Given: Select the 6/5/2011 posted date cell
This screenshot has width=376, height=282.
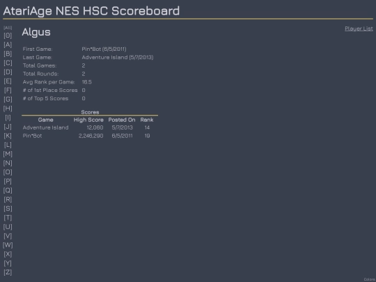Looking at the screenshot, I should tap(122, 136).
